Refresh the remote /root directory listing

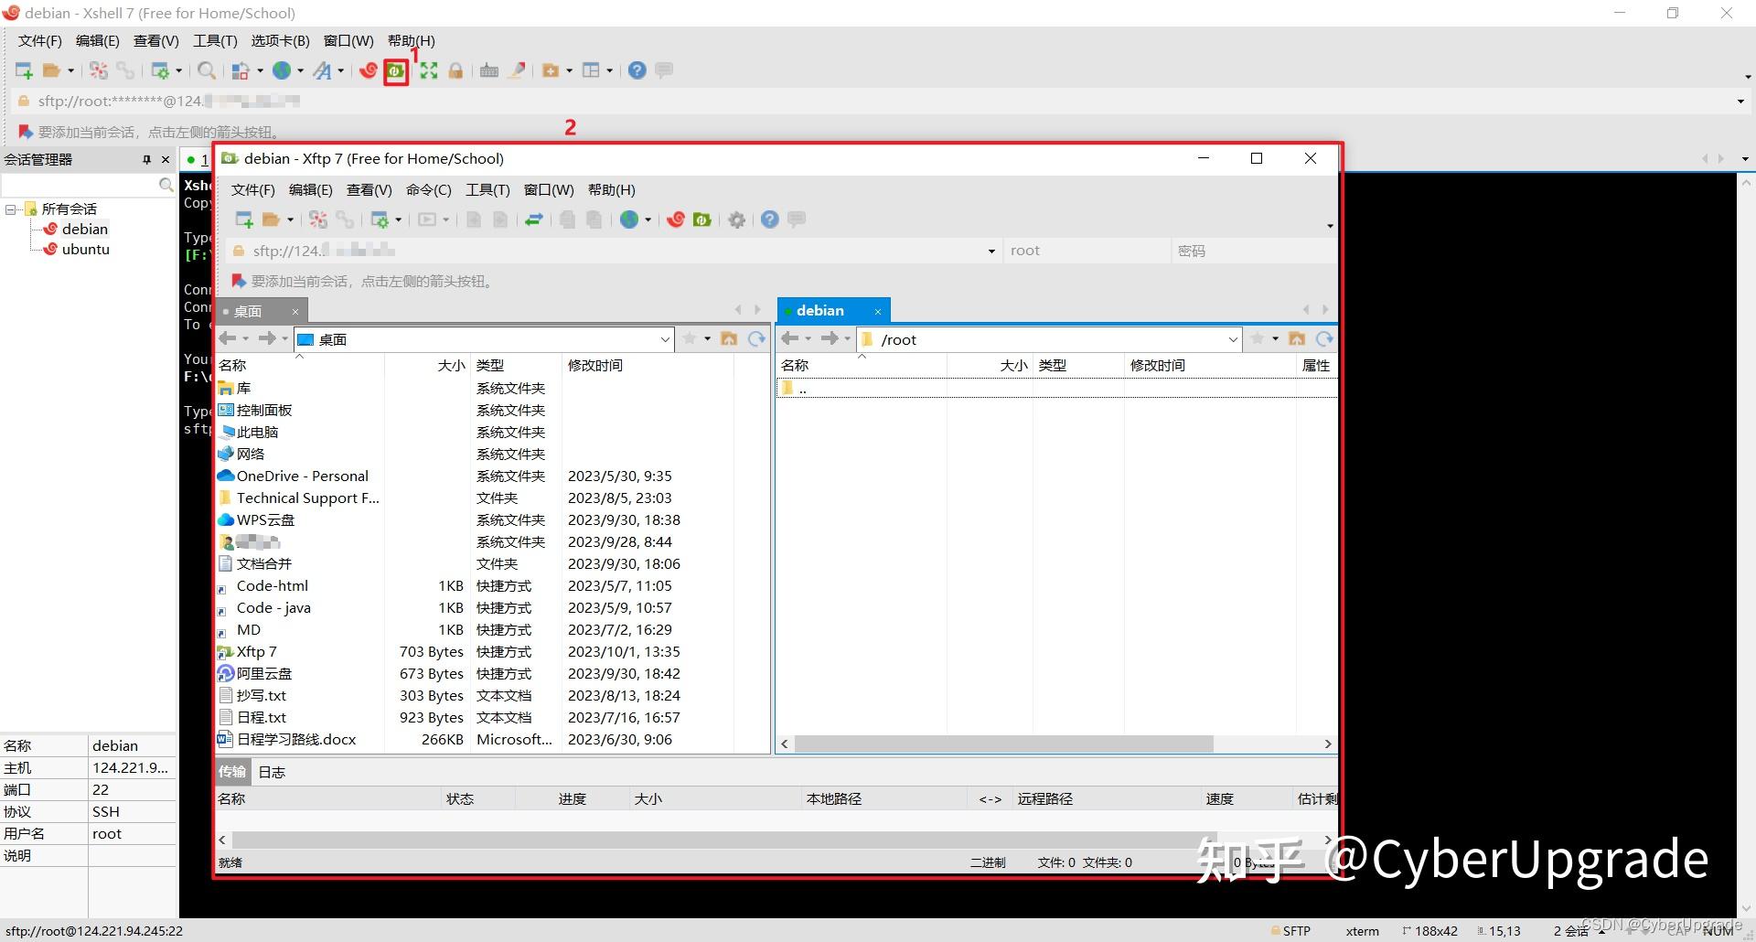tap(1325, 338)
